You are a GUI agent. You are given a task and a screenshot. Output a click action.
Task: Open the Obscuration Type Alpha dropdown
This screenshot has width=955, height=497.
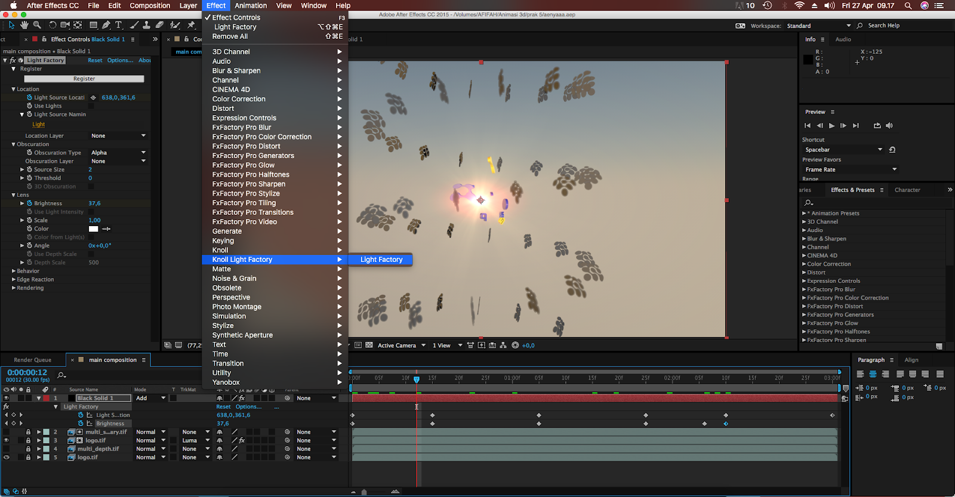[118, 153]
